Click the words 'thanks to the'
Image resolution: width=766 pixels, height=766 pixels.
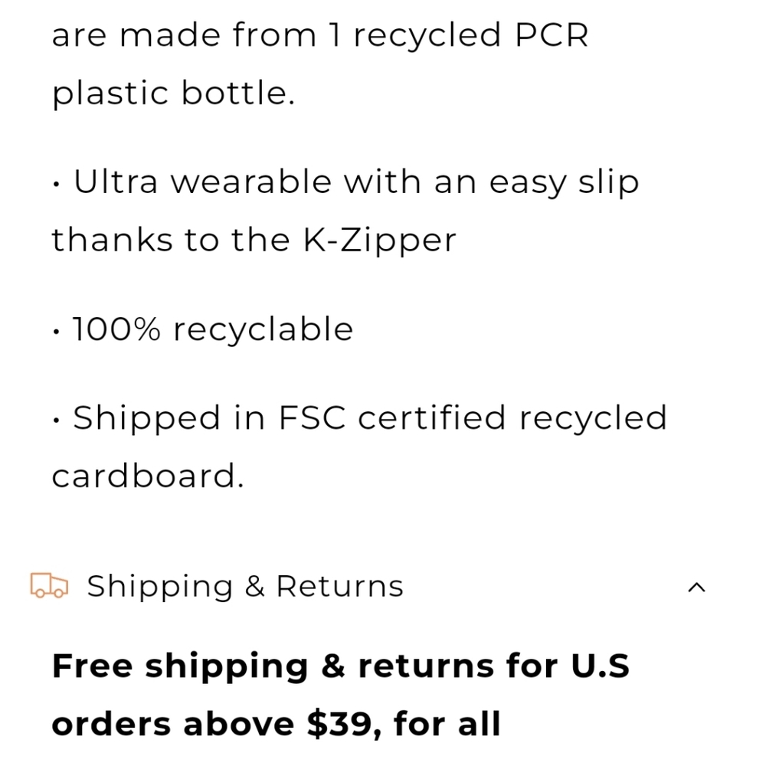(x=171, y=240)
